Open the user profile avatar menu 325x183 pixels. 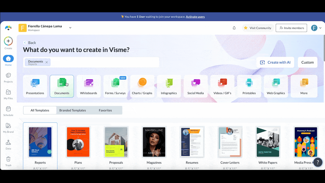coord(316,28)
